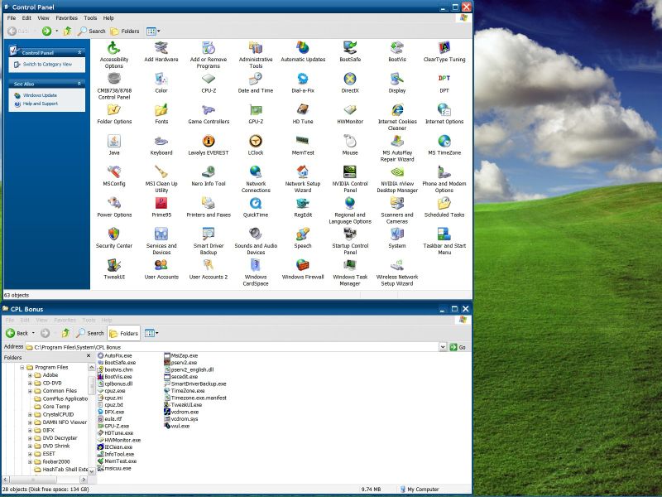Open the Dial-a-Fix icon
The width and height of the screenshot is (662, 497).
tap(303, 80)
